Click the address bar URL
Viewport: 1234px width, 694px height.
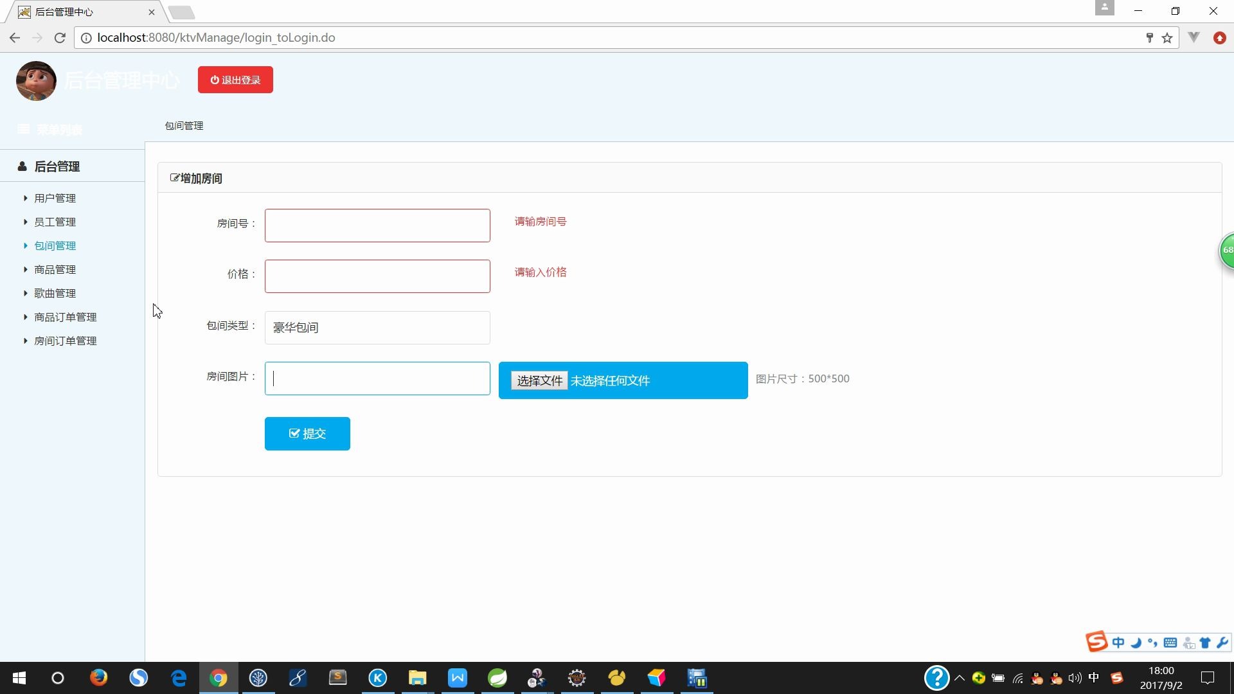click(216, 38)
